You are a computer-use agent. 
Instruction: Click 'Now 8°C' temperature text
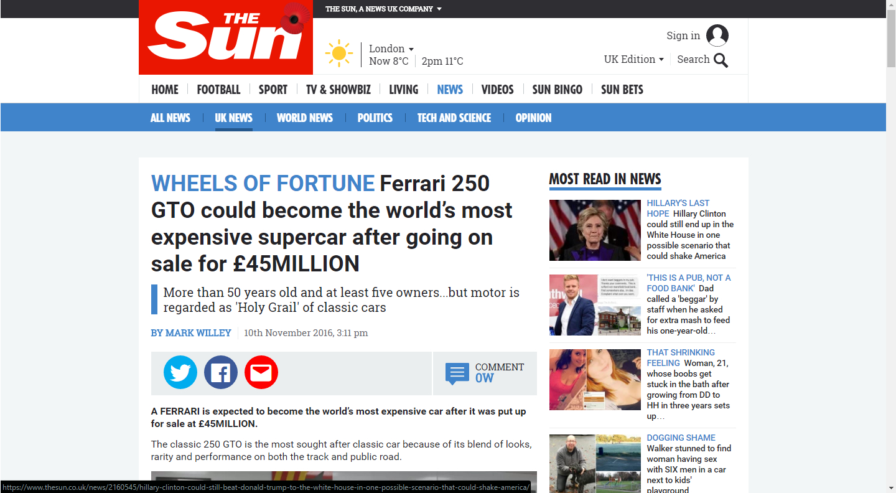click(x=389, y=61)
